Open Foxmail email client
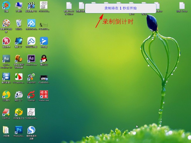The width and height of the screenshot is (191, 143). (31, 96)
